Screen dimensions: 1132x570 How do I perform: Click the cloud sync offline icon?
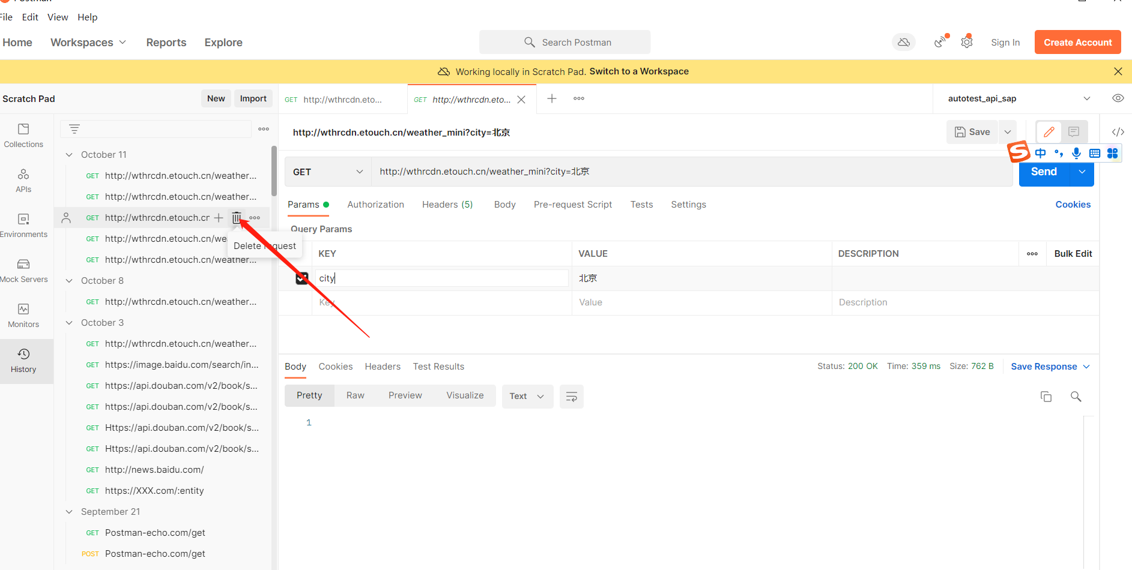904,43
